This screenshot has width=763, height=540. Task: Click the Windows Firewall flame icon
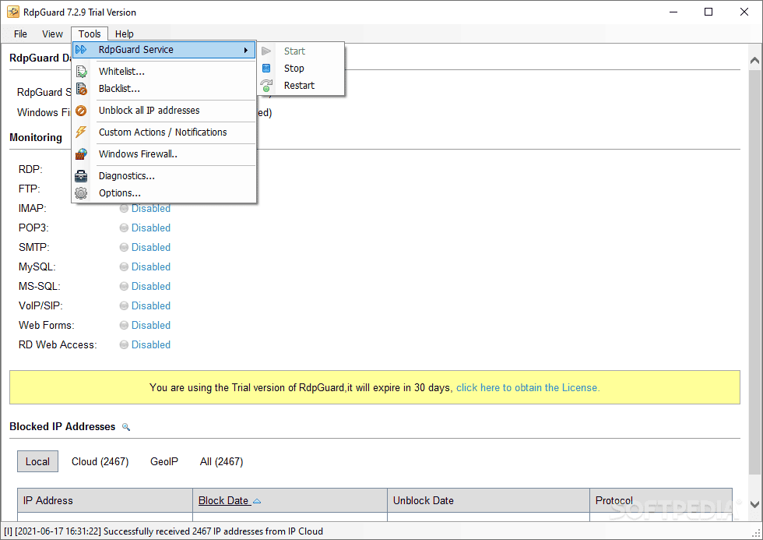[83, 154]
